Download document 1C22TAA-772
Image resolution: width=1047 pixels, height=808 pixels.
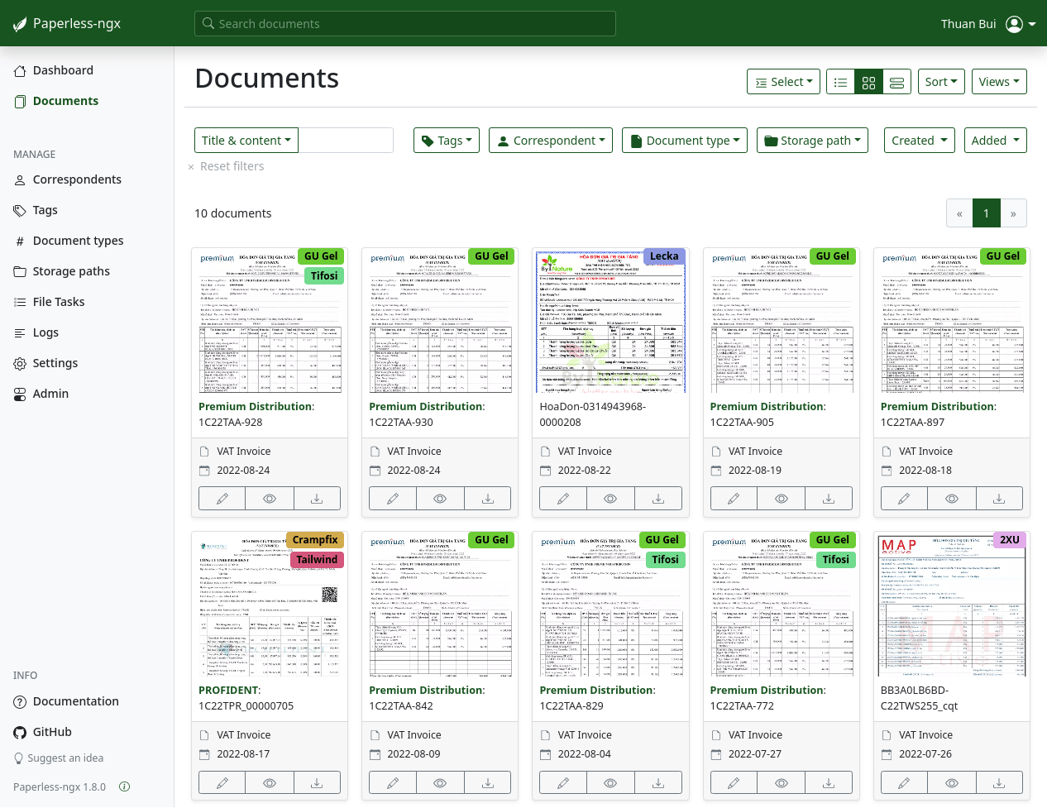[x=829, y=782]
